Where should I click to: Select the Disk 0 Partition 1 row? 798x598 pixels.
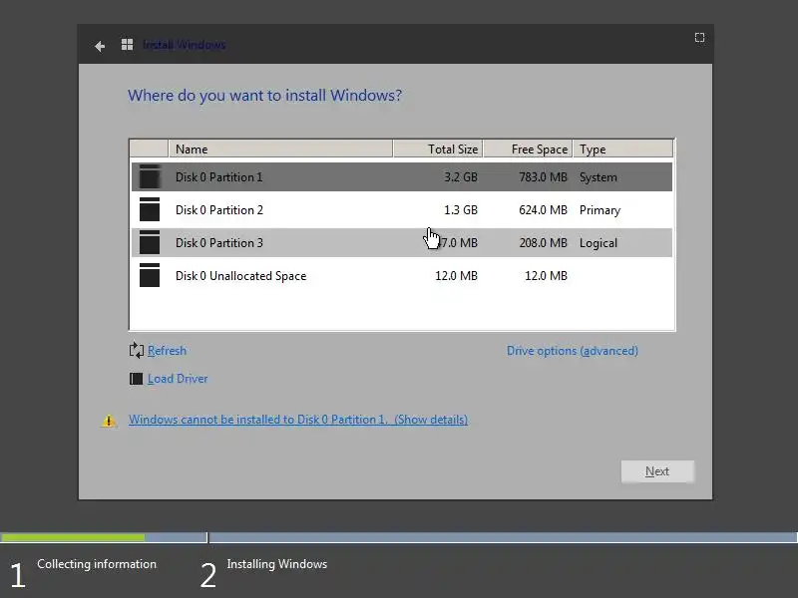click(x=402, y=177)
